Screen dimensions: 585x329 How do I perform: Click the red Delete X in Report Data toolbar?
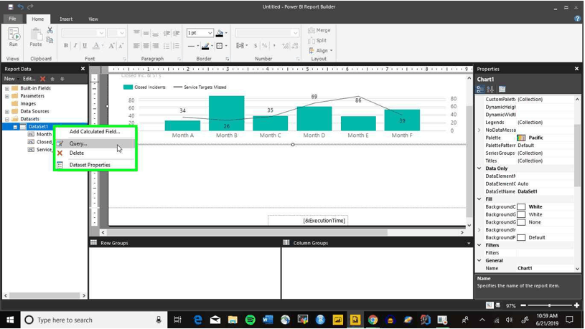43,79
